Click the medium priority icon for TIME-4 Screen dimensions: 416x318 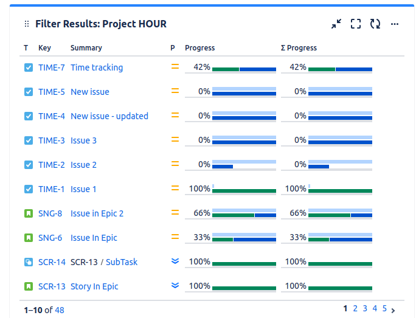(175, 115)
